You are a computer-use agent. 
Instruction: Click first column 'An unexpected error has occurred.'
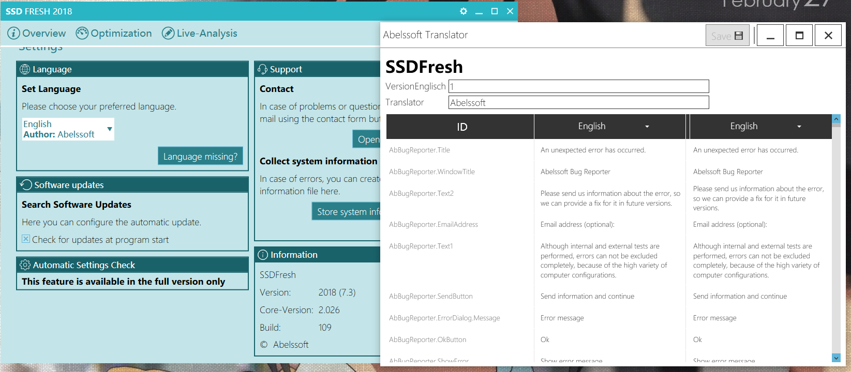pos(593,150)
